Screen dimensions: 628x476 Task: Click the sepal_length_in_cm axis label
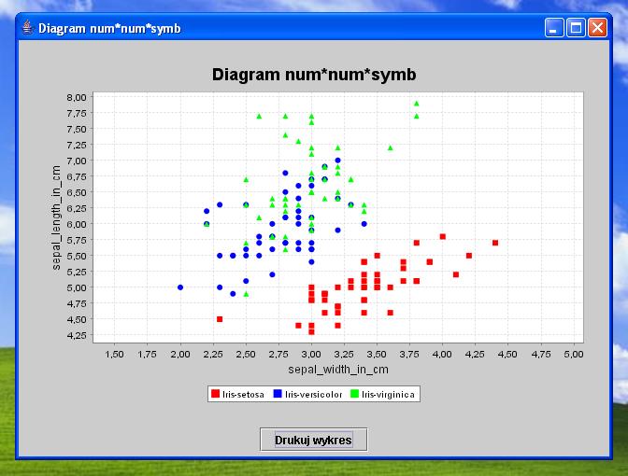coord(56,218)
